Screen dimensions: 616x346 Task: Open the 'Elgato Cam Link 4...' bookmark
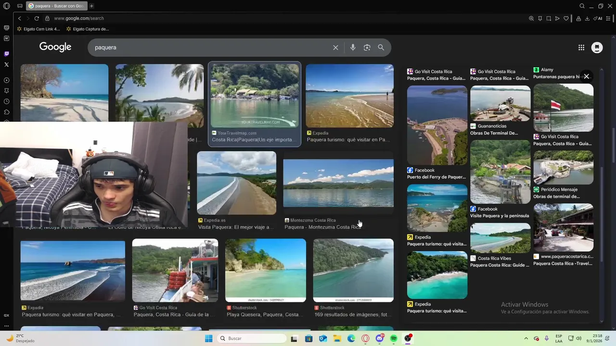[x=38, y=29]
